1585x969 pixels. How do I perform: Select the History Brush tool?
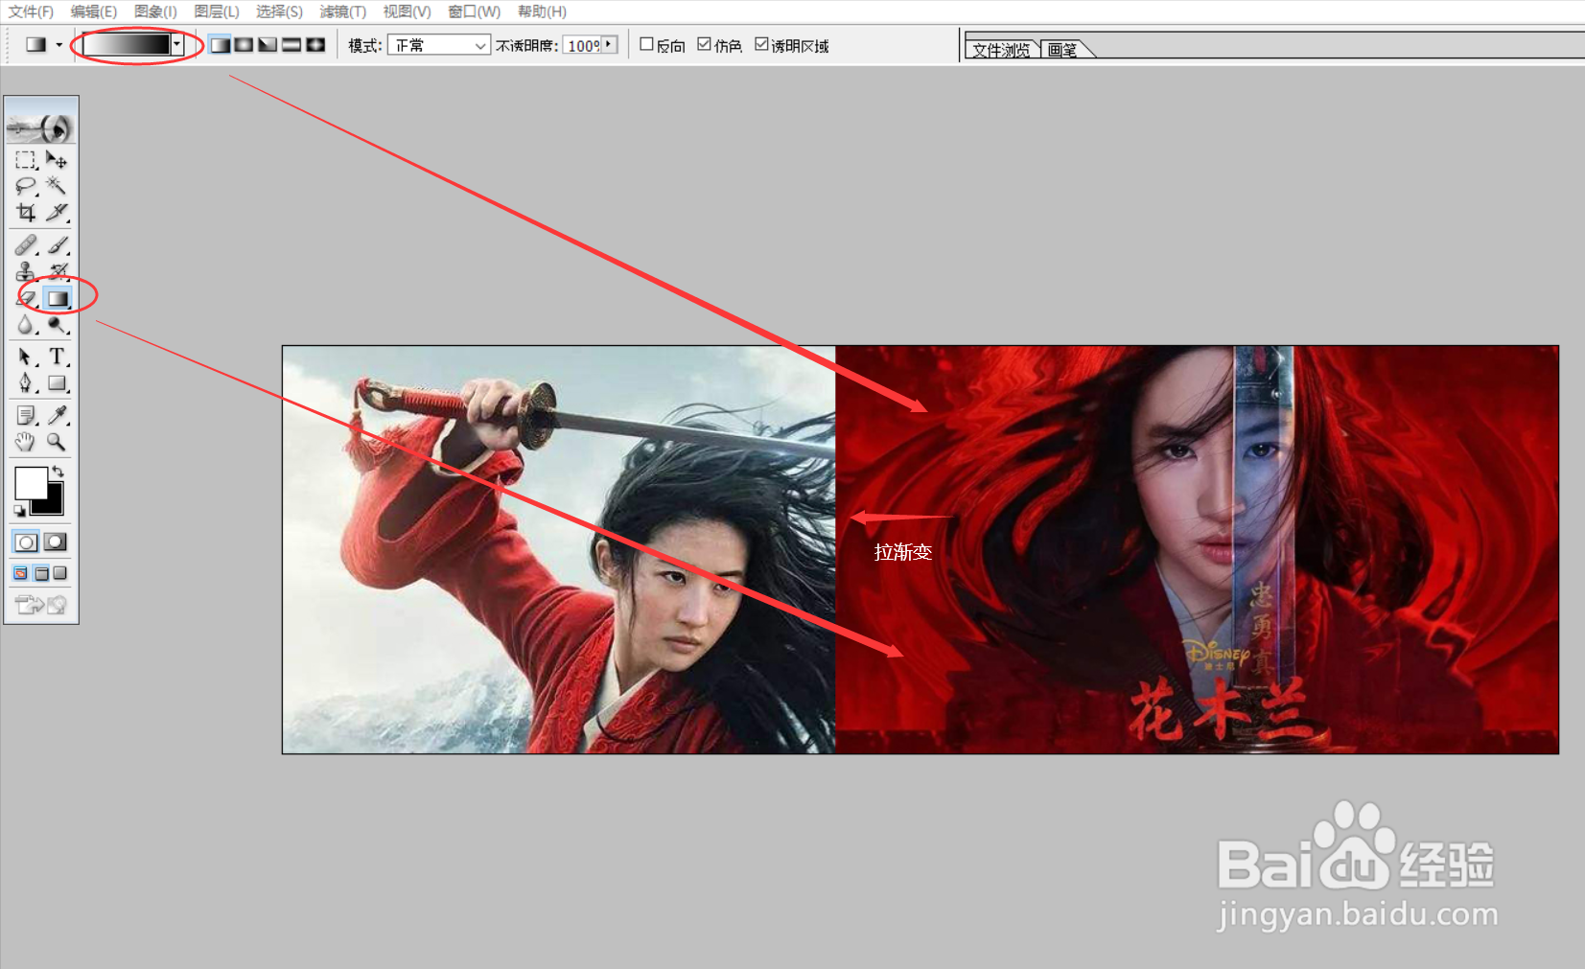tap(57, 271)
